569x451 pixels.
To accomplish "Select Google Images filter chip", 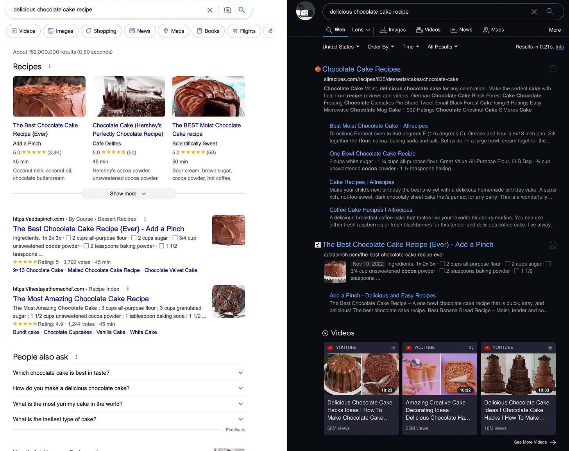I will 61,31.
